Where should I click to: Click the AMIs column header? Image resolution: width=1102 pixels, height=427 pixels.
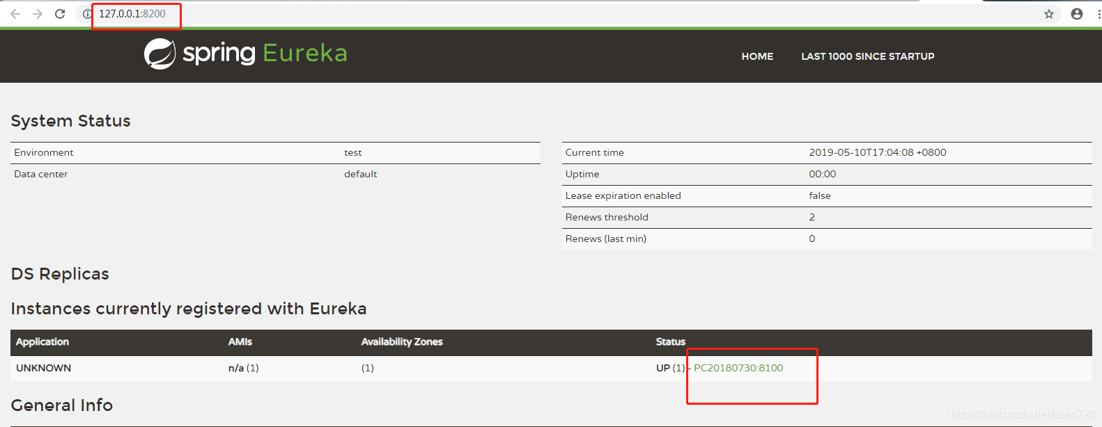240,341
